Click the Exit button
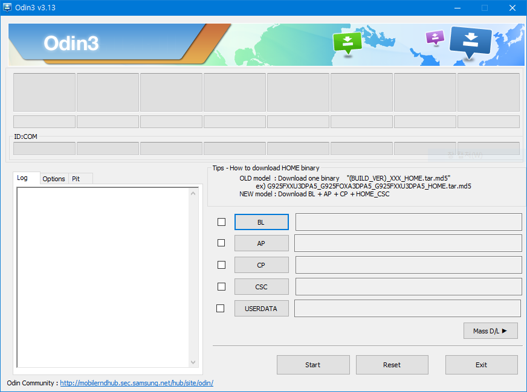The height and width of the screenshot is (392, 527). click(481, 365)
